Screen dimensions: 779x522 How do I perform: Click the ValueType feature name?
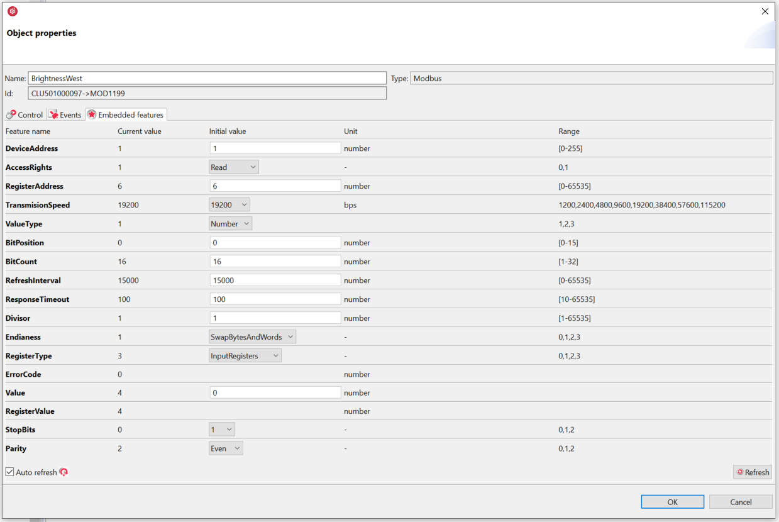pyautogui.click(x=24, y=224)
